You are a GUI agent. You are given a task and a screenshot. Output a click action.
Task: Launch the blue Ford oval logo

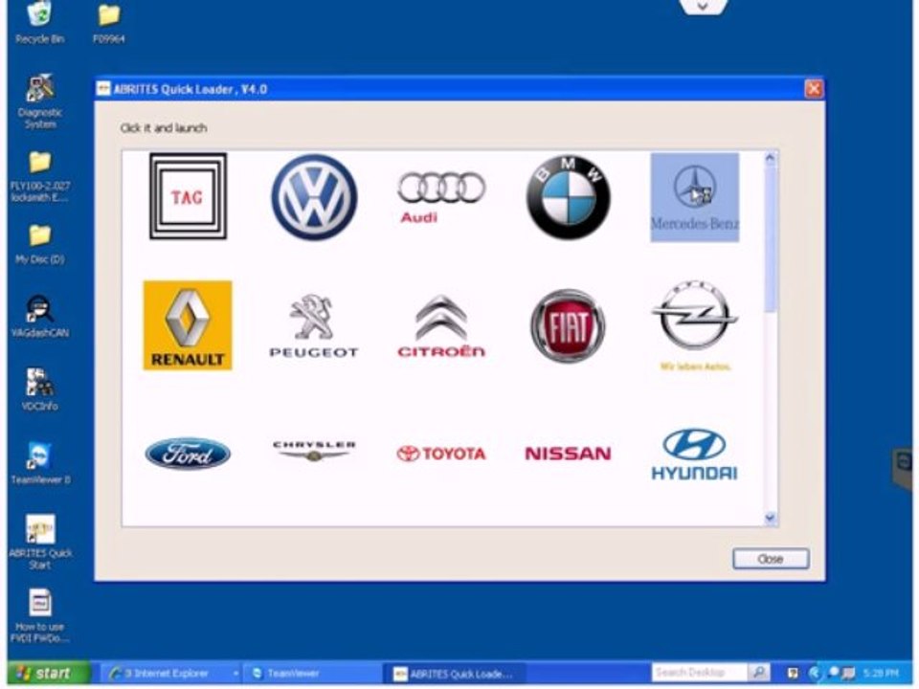coord(188,454)
